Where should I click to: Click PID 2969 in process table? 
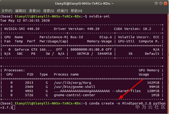point(29,87)
